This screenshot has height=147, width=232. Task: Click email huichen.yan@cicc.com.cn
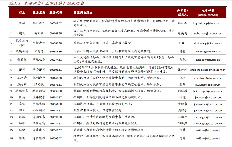pos(208,91)
